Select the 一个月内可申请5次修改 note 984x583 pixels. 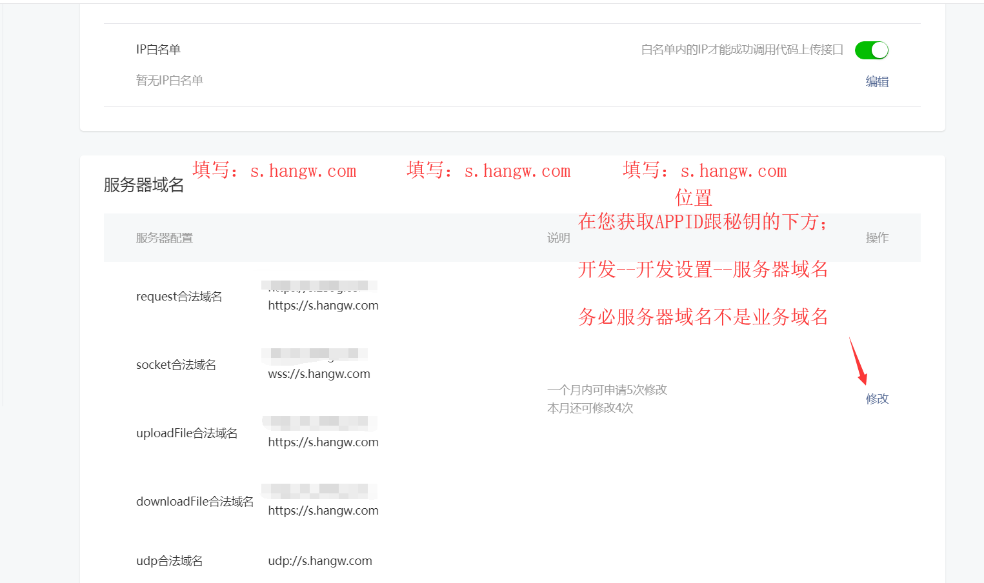point(607,390)
